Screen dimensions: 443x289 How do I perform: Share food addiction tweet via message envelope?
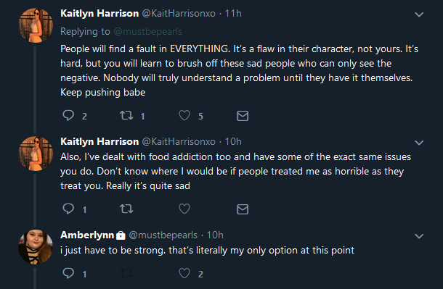(x=243, y=209)
